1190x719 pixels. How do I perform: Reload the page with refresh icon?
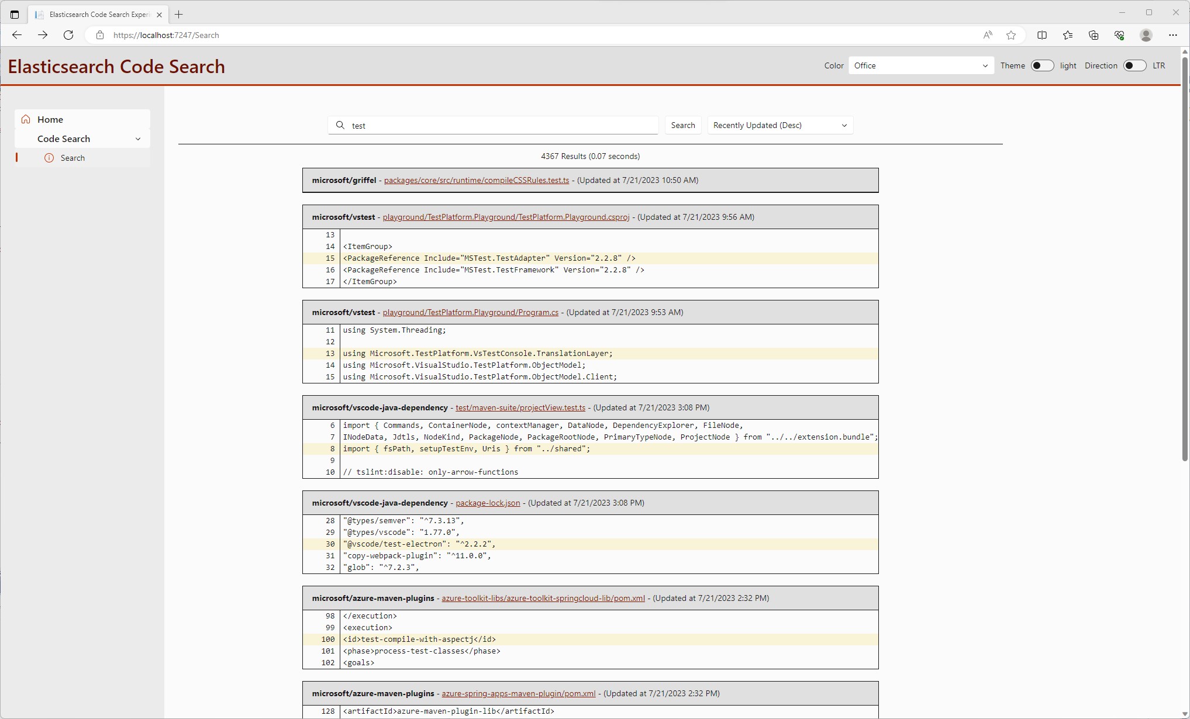point(68,35)
